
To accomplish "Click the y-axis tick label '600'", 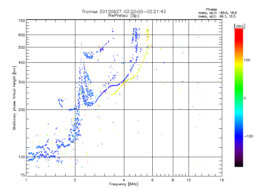I will pos(22,35).
